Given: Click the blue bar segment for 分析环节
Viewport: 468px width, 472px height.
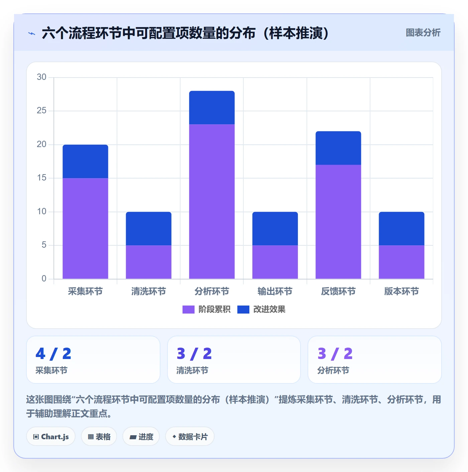Looking at the screenshot, I should [x=212, y=108].
